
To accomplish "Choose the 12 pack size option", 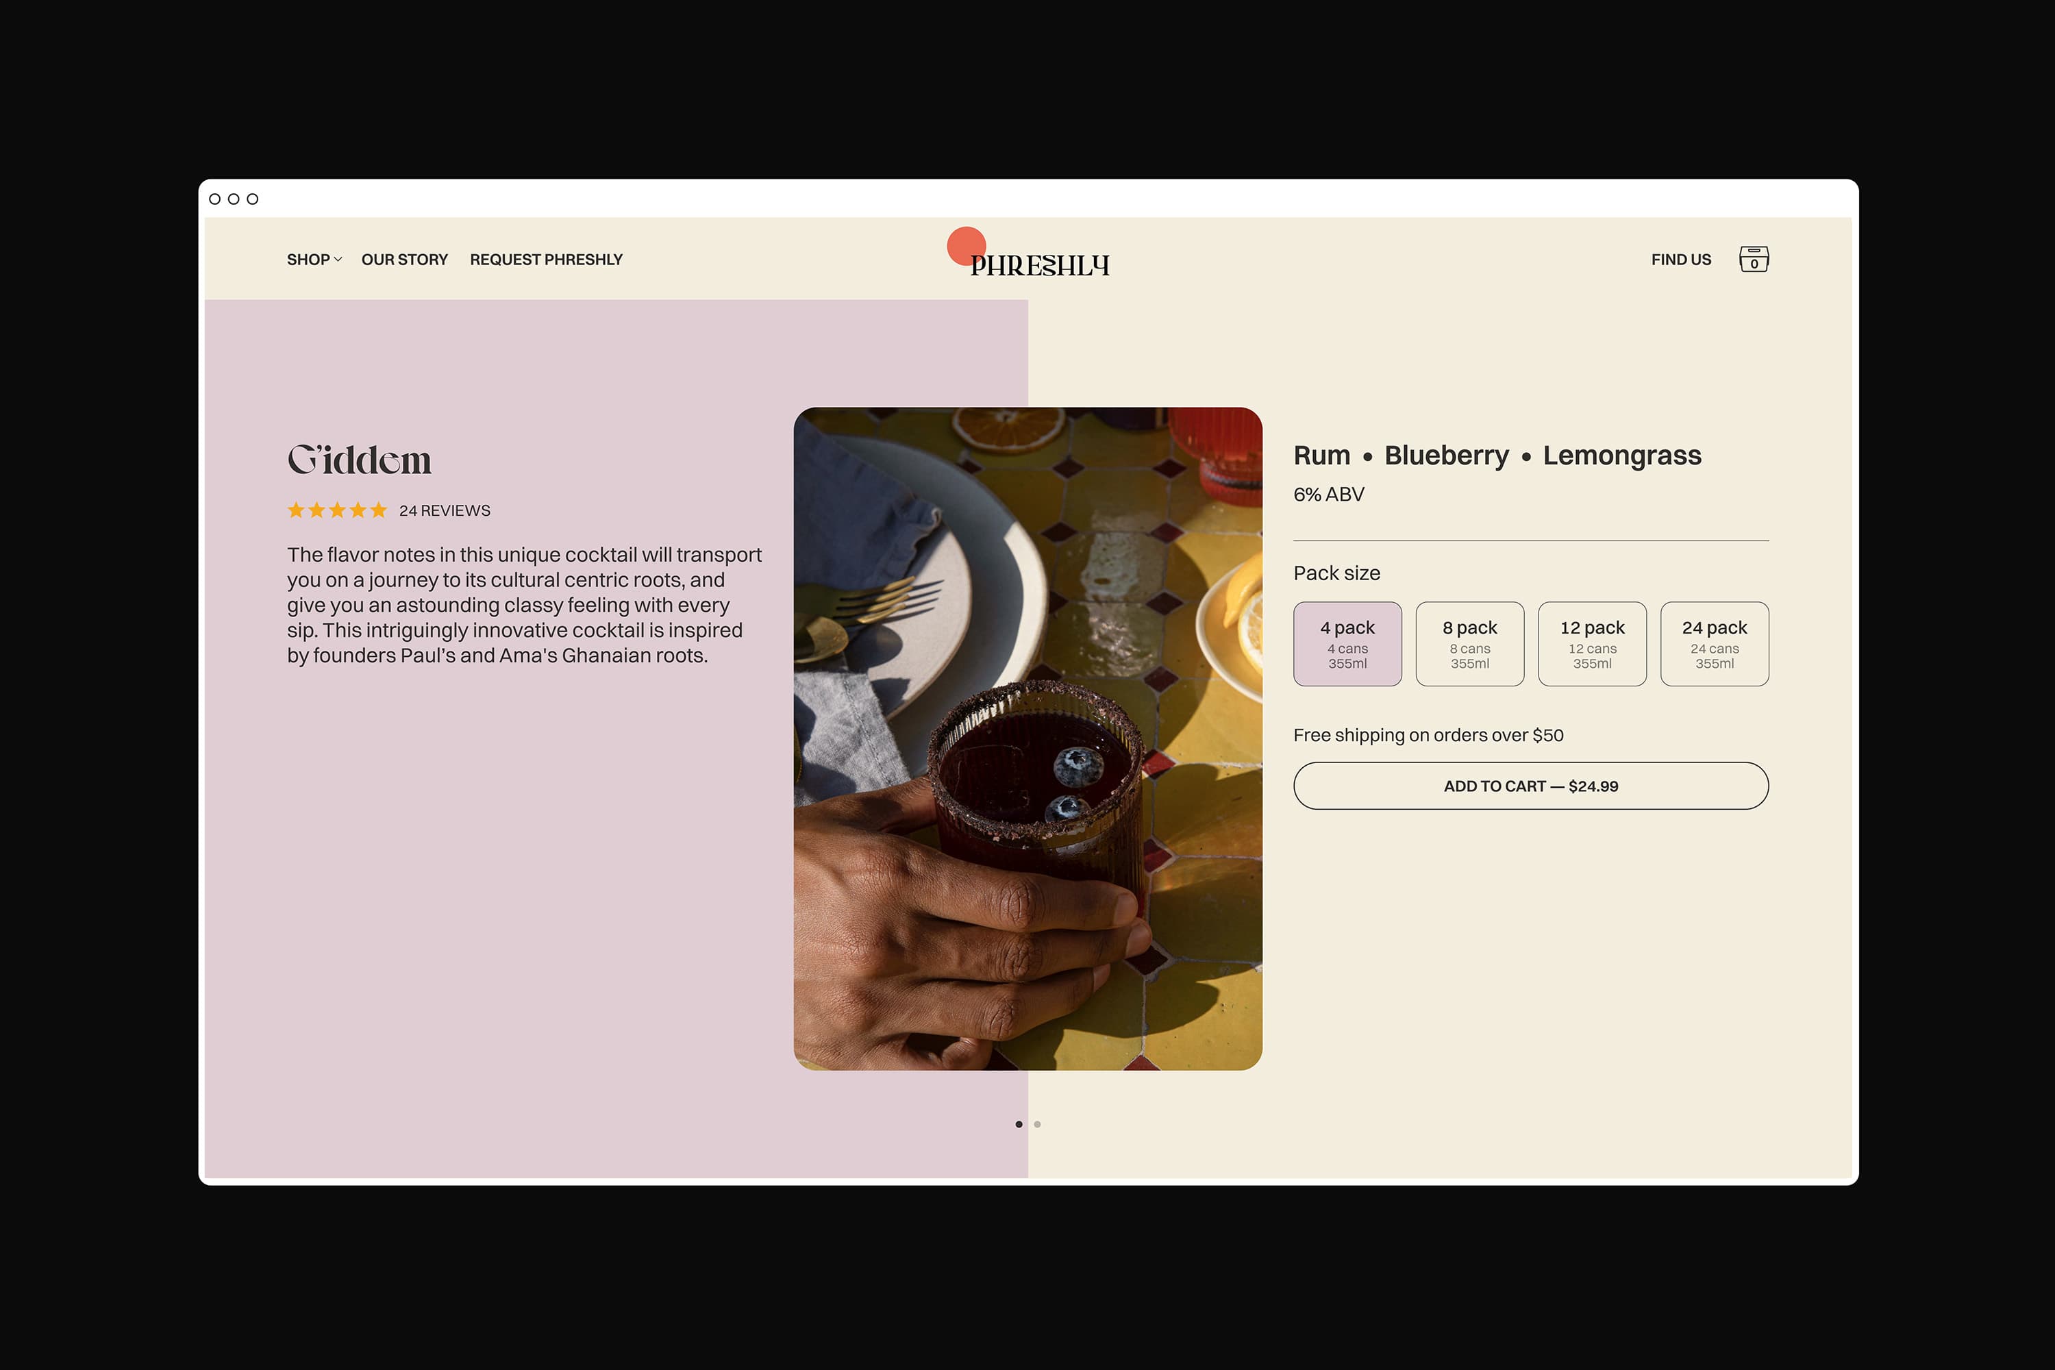I will [1592, 644].
